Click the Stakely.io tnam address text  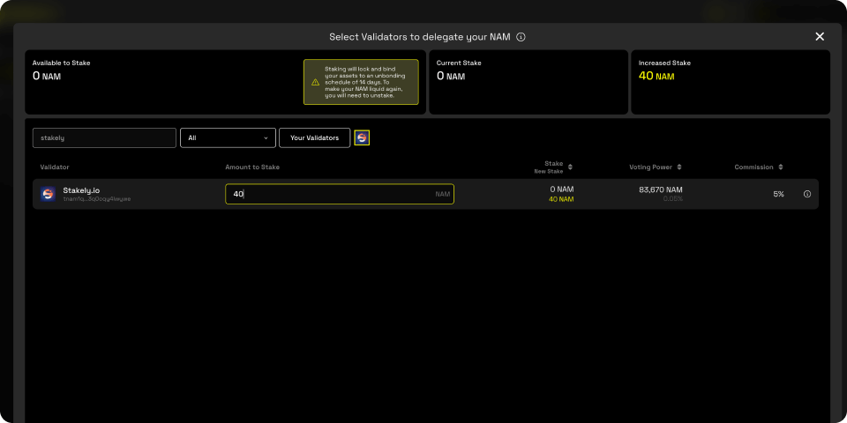pos(97,199)
